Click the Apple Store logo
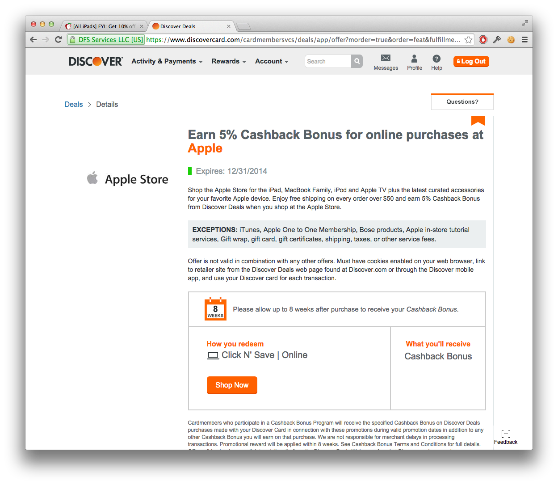 click(x=128, y=179)
